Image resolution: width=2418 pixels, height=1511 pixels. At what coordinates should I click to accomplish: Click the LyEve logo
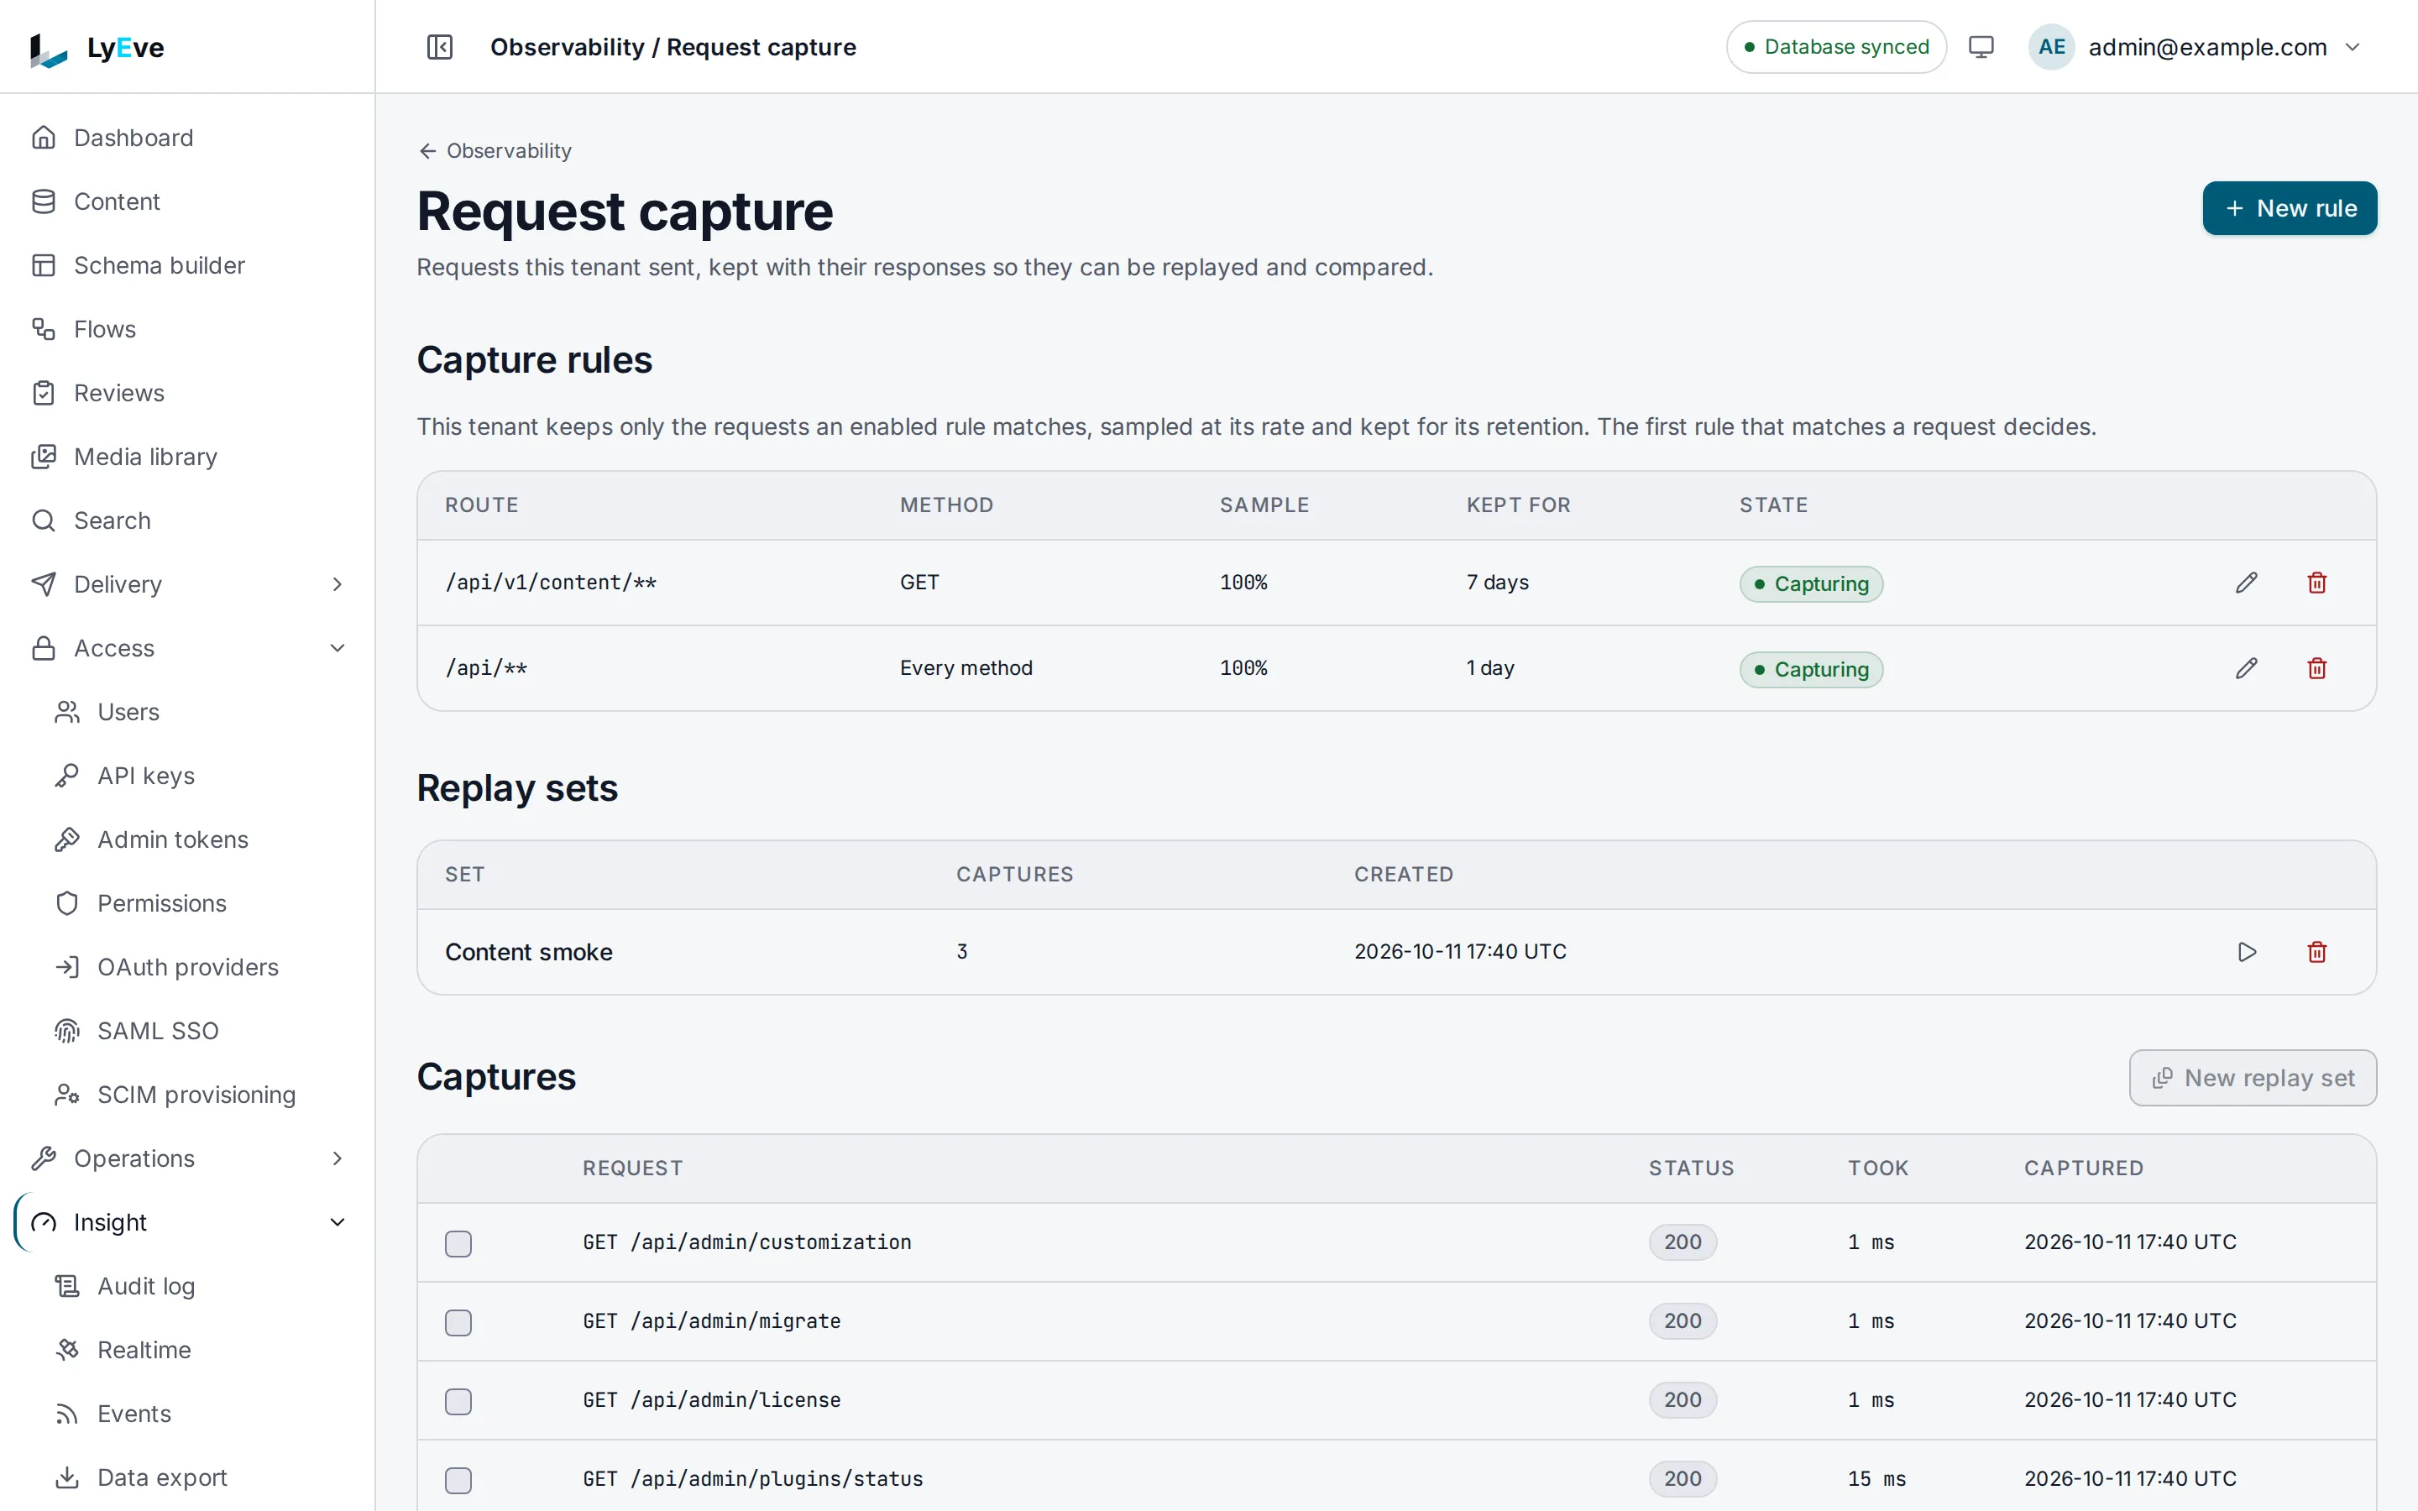pyautogui.click(x=97, y=47)
